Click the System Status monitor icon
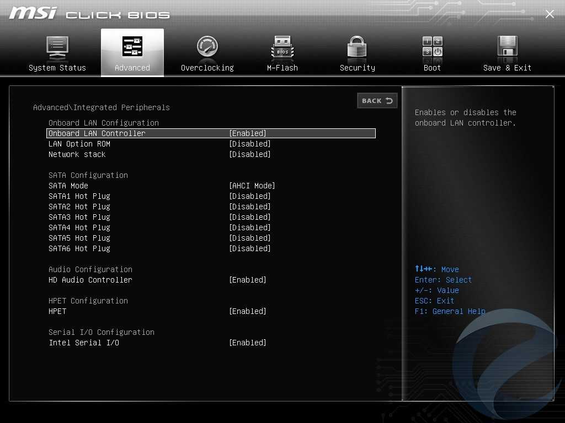The width and height of the screenshot is (565, 423). 57,47
